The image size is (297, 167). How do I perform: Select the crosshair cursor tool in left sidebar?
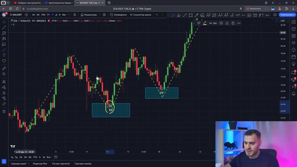point(4,22)
